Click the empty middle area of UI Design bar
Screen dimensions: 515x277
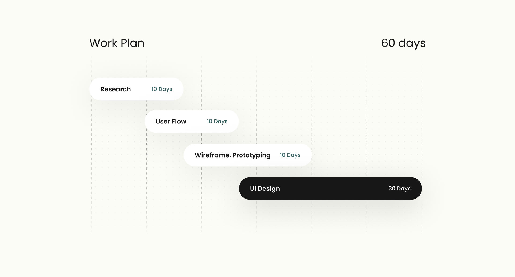click(x=333, y=188)
